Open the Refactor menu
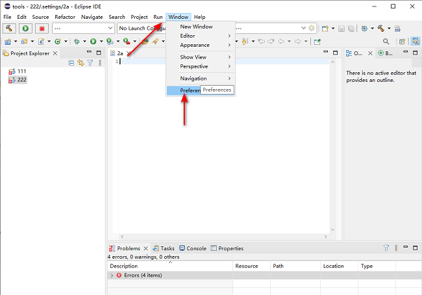Screen dimensions: 422x295 pos(65,17)
